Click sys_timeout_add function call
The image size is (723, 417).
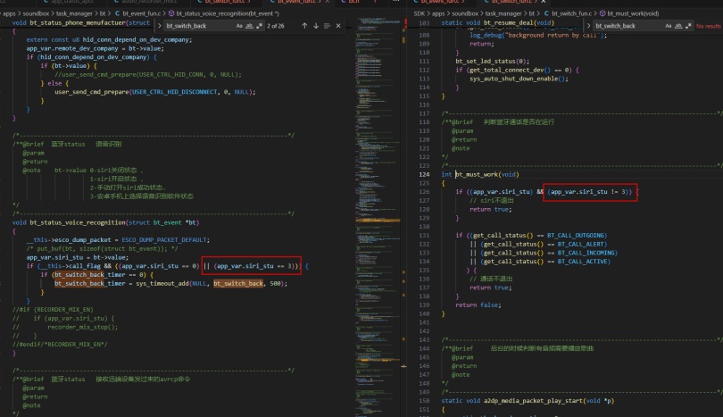coord(162,283)
